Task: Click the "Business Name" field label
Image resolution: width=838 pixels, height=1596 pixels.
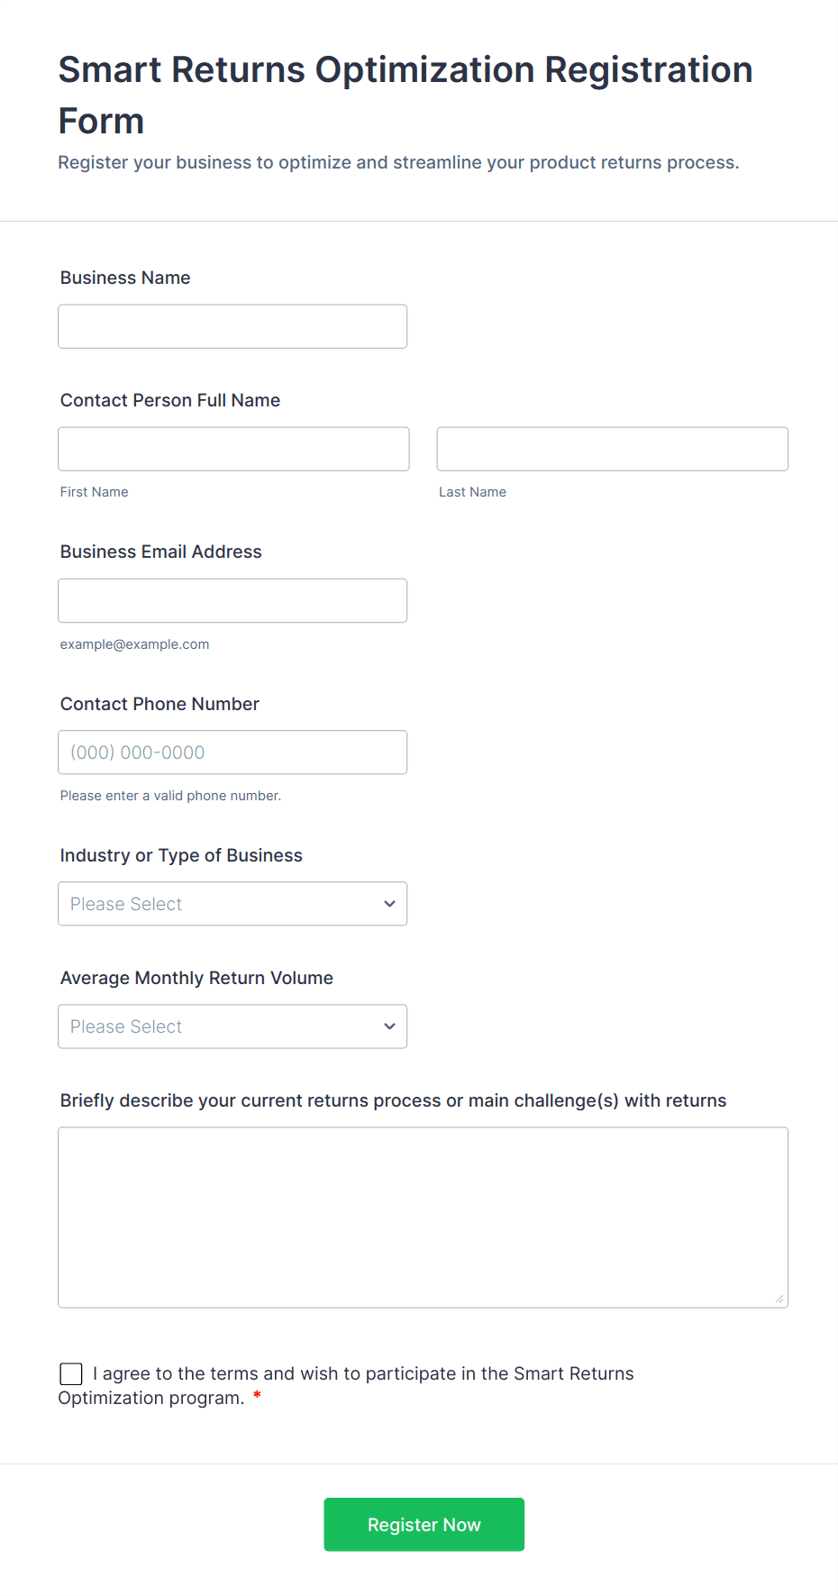Action: click(x=125, y=278)
